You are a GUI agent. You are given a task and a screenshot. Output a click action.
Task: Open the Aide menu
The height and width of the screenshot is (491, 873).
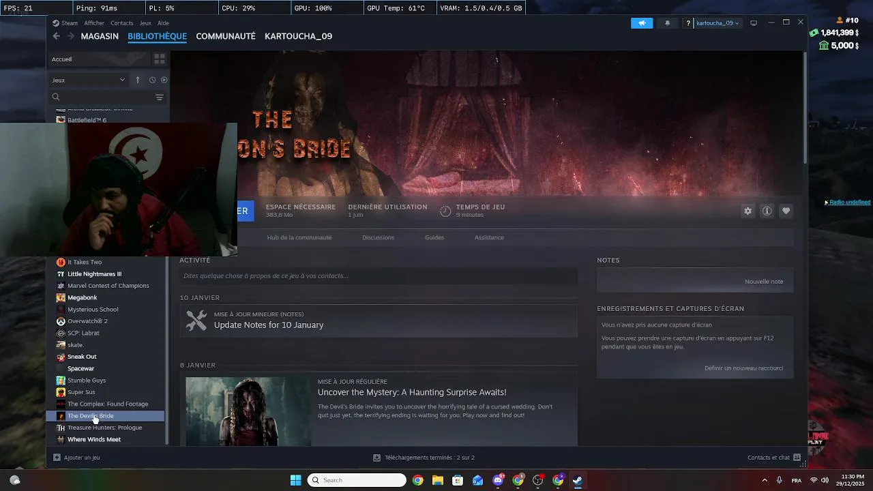(x=163, y=23)
